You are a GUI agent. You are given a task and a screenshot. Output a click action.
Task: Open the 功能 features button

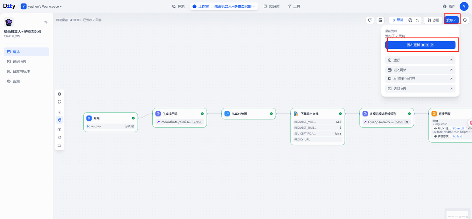[433, 20]
